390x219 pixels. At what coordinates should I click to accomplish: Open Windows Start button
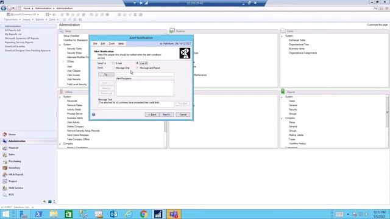(5, 214)
